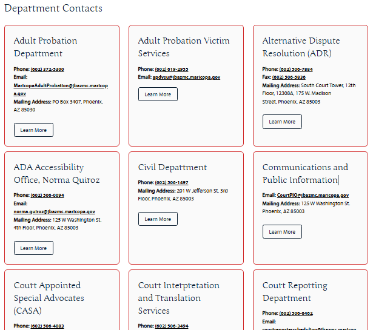Email apdvsu@jbazmc.maricopa.gov link

point(186,78)
